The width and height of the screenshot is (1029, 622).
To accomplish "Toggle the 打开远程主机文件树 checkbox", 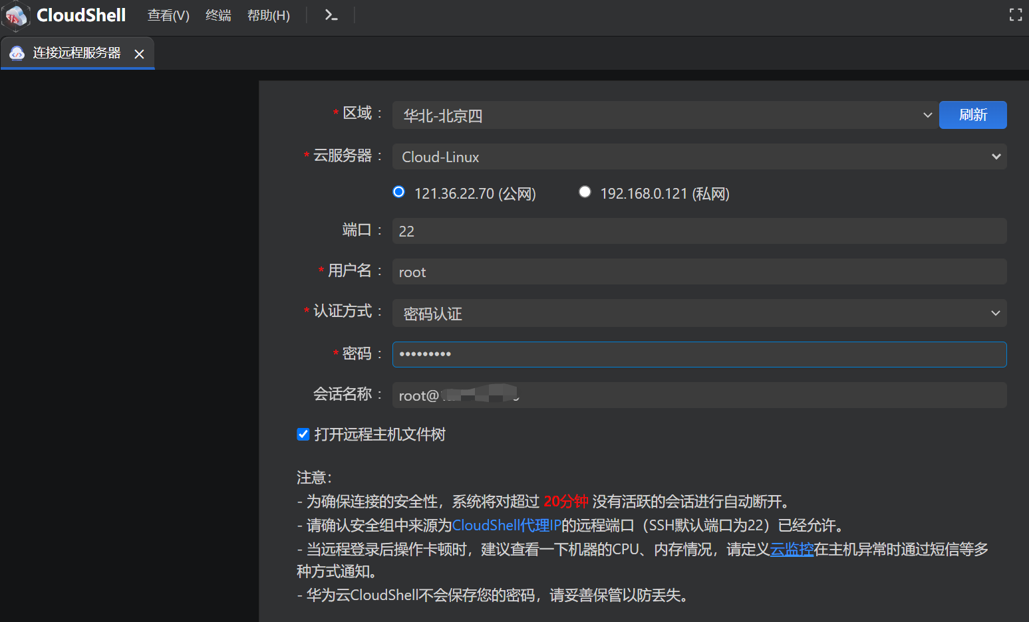I will pyautogui.click(x=303, y=434).
